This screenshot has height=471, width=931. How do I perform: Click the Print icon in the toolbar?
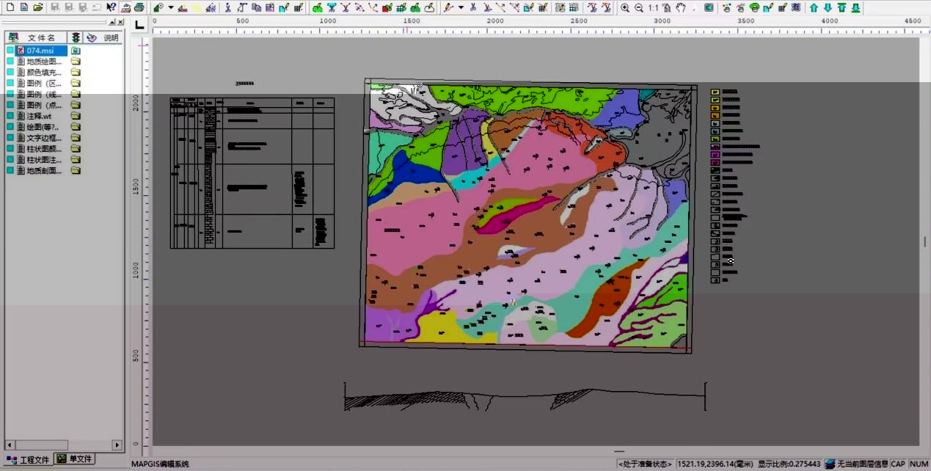point(139,7)
